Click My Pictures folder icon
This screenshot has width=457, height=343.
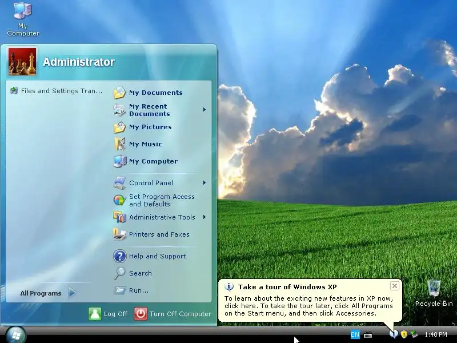[x=119, y=127]
